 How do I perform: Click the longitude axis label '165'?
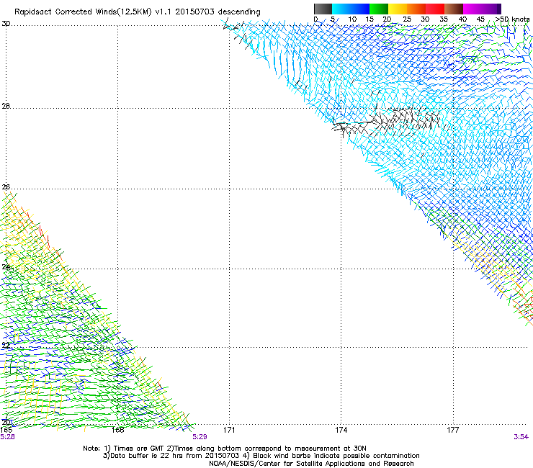(x=6, y=430)
